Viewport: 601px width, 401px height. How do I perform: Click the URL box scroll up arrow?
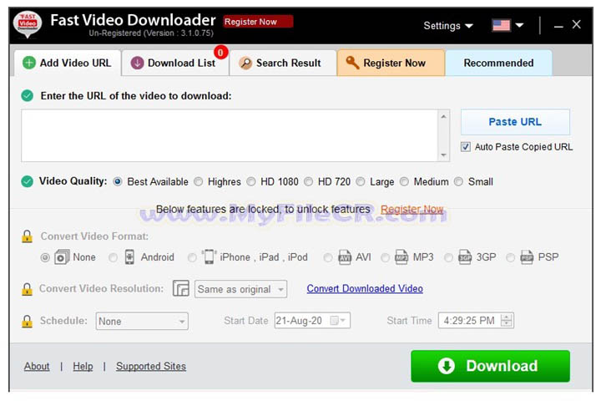[x=443, y=116]
